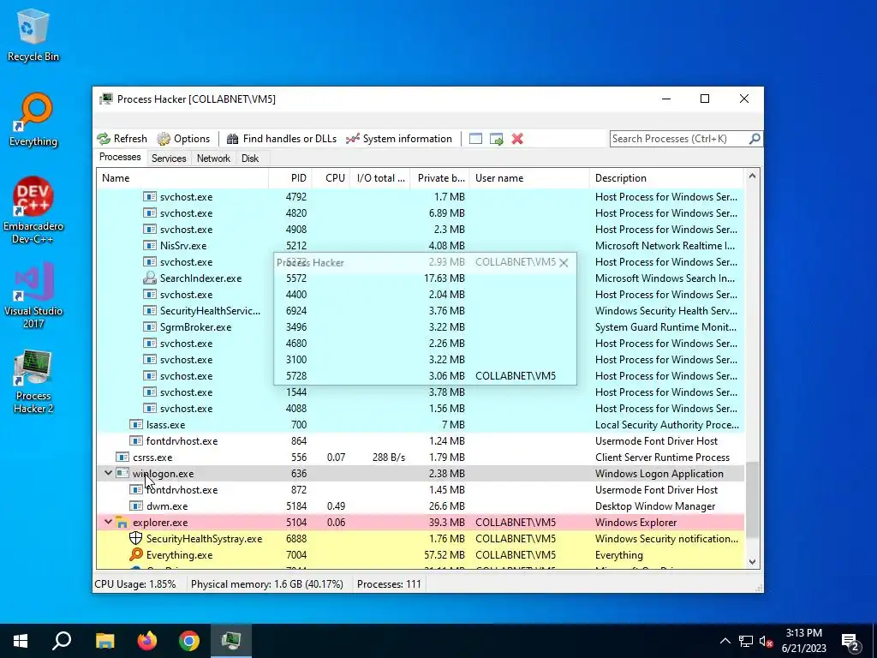Click the Process Hacker taskbar button

pos(231,641)
